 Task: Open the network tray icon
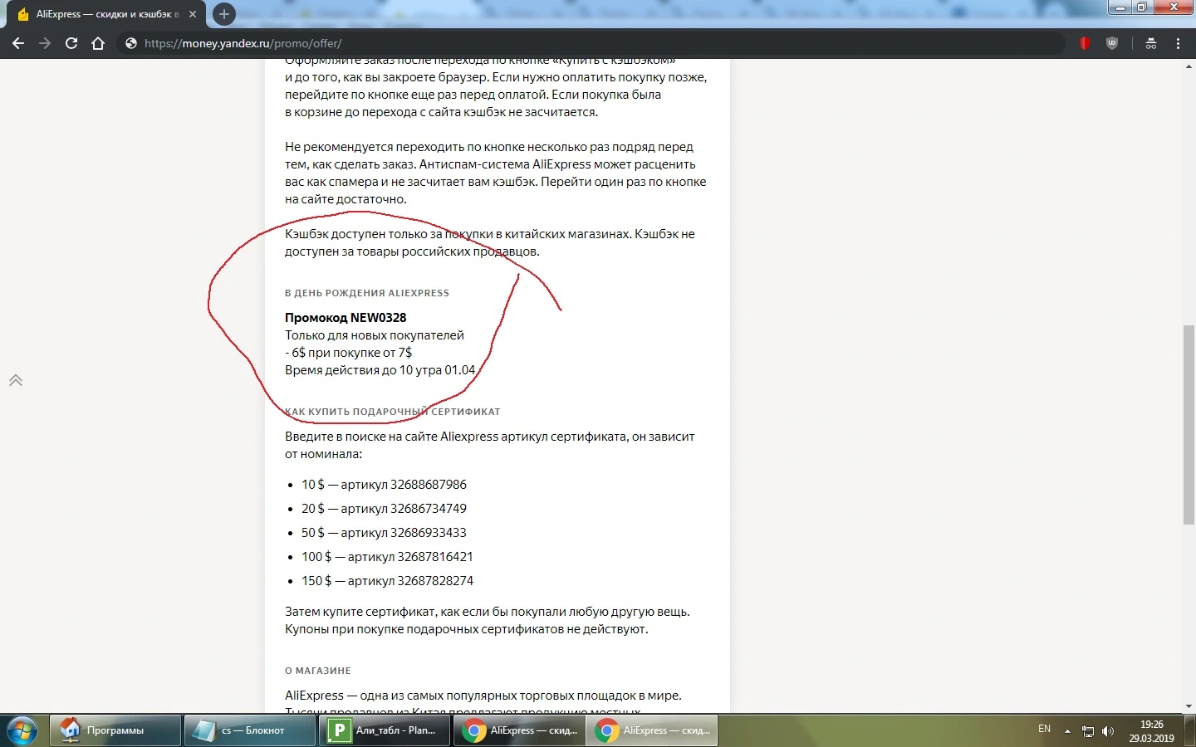point(1088,731)
